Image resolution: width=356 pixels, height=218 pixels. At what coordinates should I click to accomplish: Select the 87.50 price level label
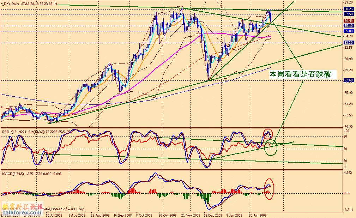point(349,14)
